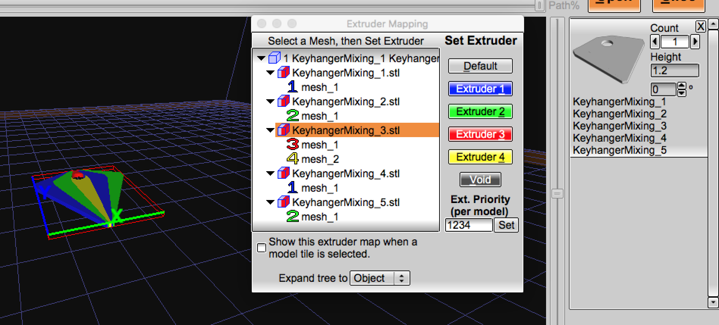The width and height of the screenshot is (719, 325).
Task: Collapse the KeyhangerMixing_5.stl tree node
Action: tap(270, 202)
